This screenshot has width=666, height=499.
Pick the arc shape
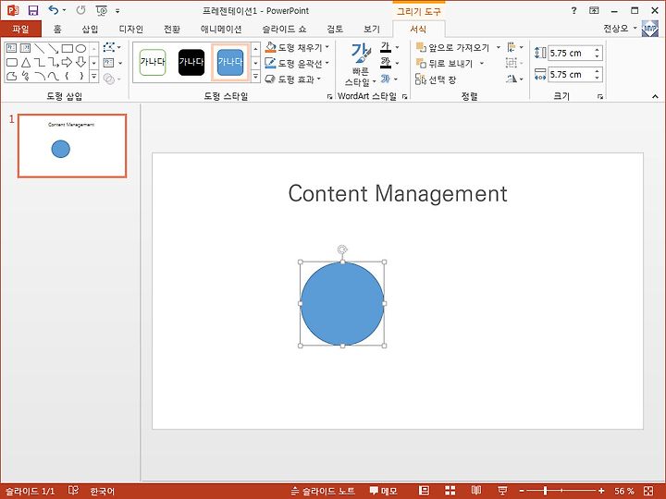pyautogui.click(x=40, y=77)
